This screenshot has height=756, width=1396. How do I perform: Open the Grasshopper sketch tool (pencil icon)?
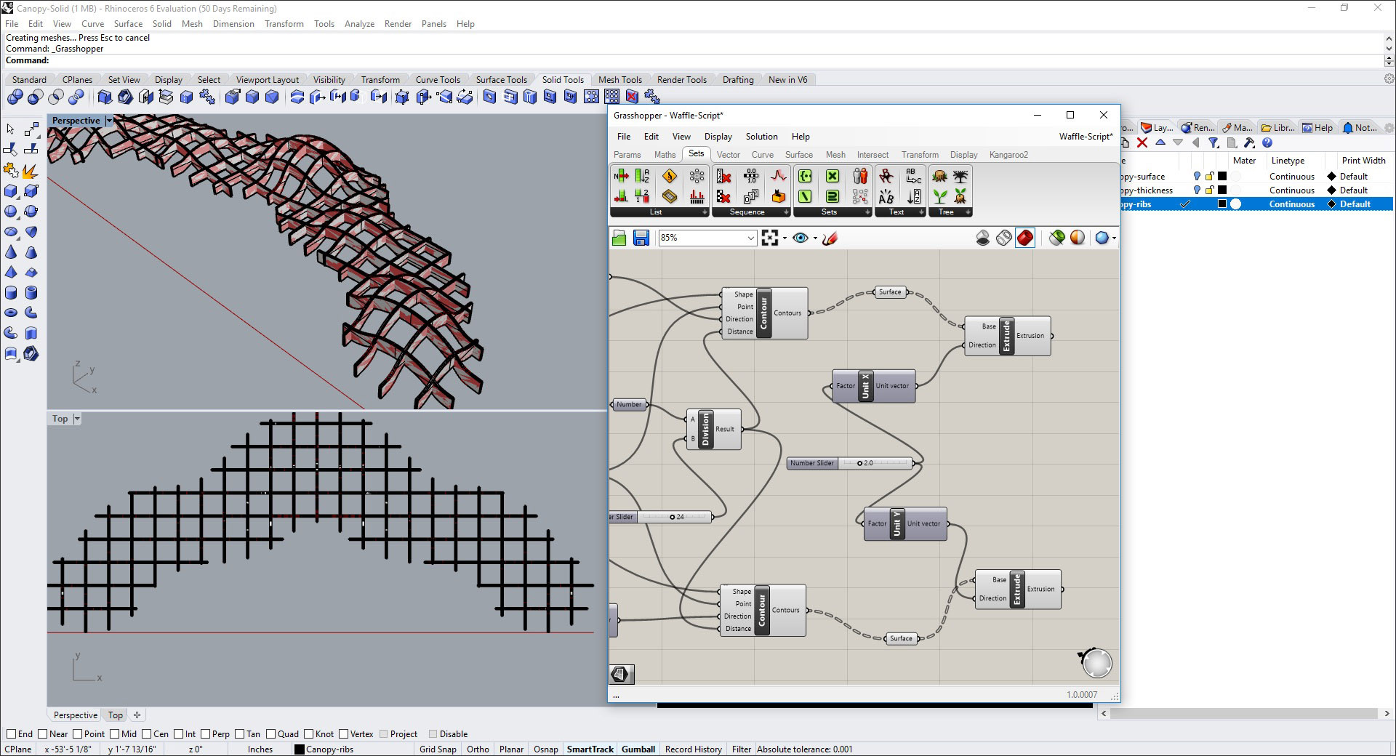click(x=830, y=238)
